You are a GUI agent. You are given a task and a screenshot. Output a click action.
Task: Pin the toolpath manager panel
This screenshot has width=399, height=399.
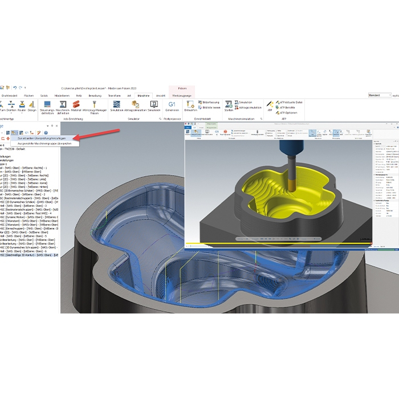click(52, 126)
